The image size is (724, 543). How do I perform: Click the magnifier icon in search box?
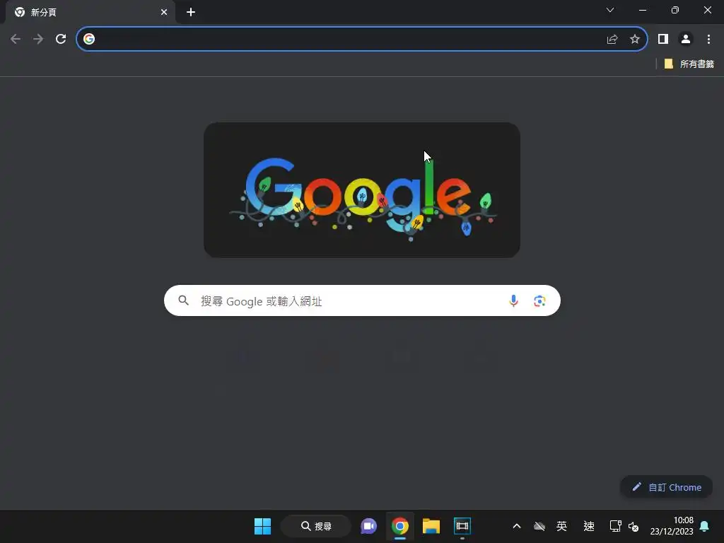183,300
